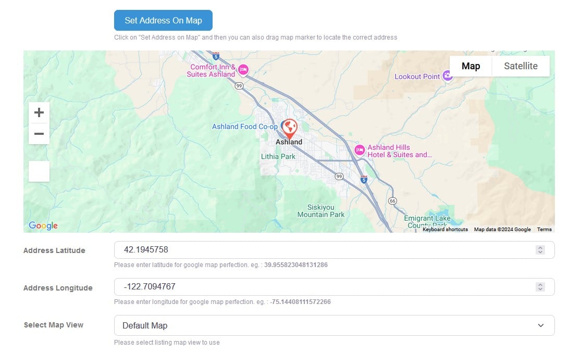The height and width of the screenshot is (354, 582).
Task: Switch to Satellite map view
Action: tap(521, 66)
